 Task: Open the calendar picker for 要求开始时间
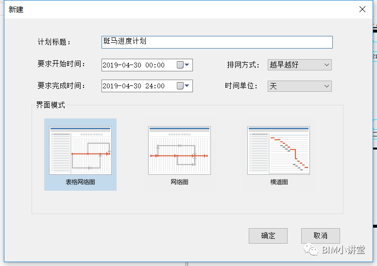183,65
